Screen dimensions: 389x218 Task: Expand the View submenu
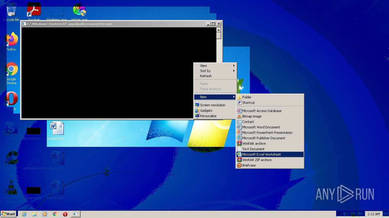pyautogui.click(x=215, y=66)
